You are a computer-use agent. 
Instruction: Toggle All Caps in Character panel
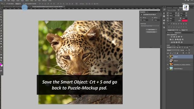[174, 24]
